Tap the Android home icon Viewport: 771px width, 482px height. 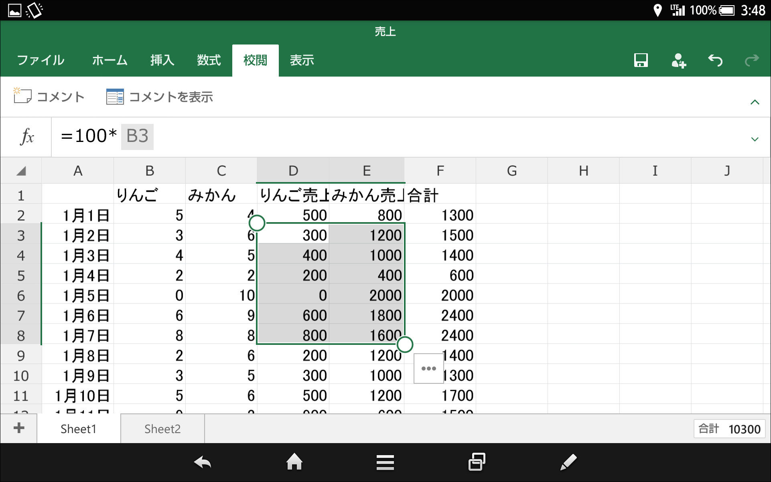(x=294, y=462)
